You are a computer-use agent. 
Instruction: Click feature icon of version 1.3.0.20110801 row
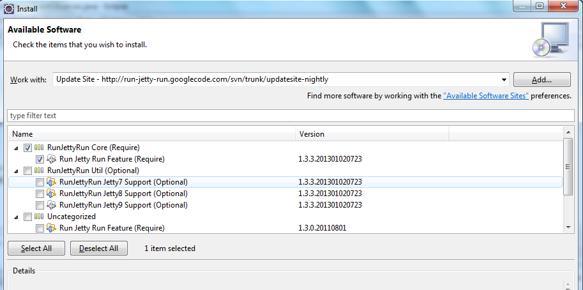[51, 228]
